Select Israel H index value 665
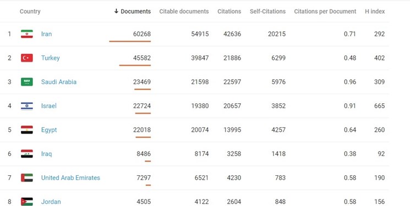Screen dimensions: 410x206 pyautogui.click(x=379, y=105)
